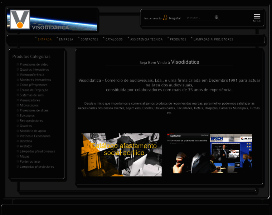
Task: Click the procurar search field
Action: pyautogui.click(x=200, y=18)
